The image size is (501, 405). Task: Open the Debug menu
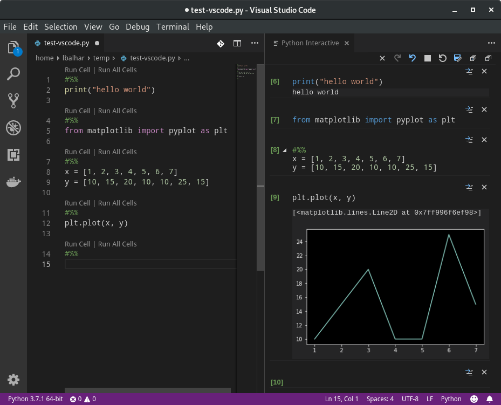point(138,27)
